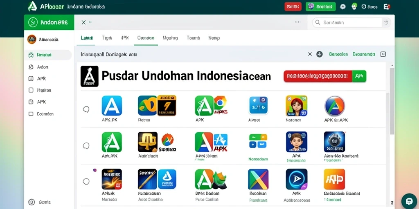Screen dimensions: 419x209
Task: Switch to the Mgaitag tab
Action: [x=170, y=38]
